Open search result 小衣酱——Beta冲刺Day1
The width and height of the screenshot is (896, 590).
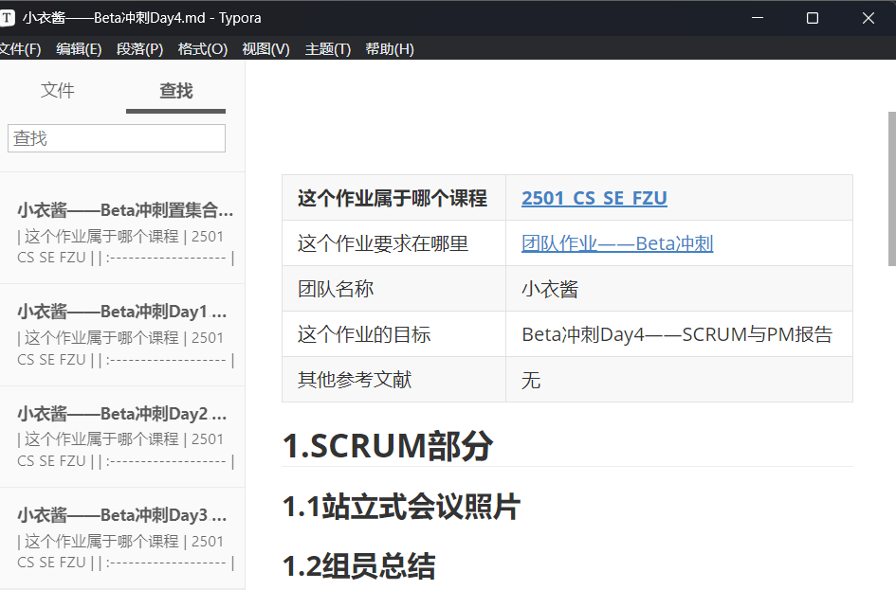point(122,335)
